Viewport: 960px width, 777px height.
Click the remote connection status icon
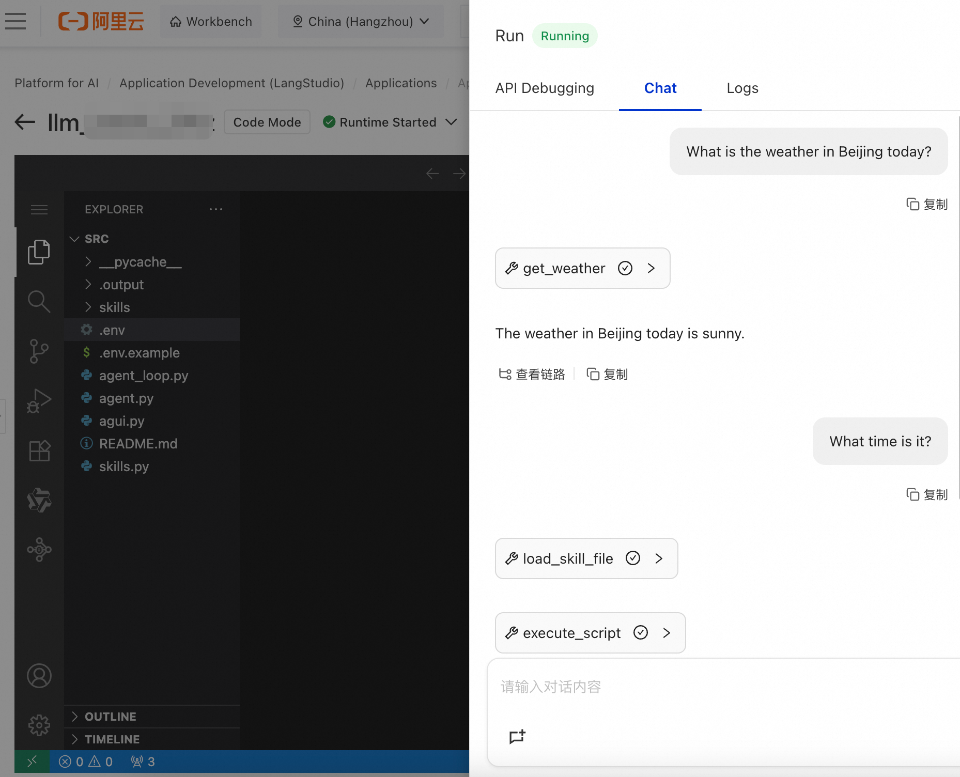click(x=32, y=762)
